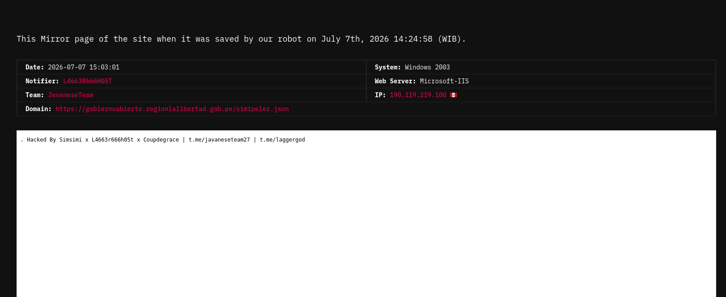Viewport: 726px width, 297px height.
Task: Select the mirror saved date header sentence
Action: click(x=241, y=39)
